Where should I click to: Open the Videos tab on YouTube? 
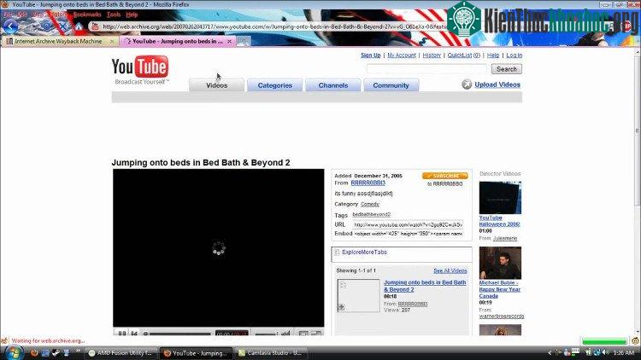217,85
